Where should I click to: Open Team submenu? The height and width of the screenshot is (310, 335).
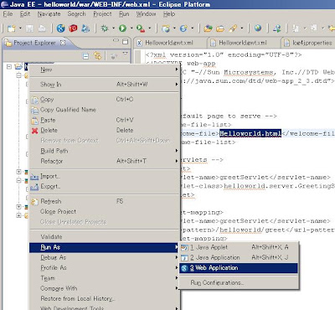point(105,278)
